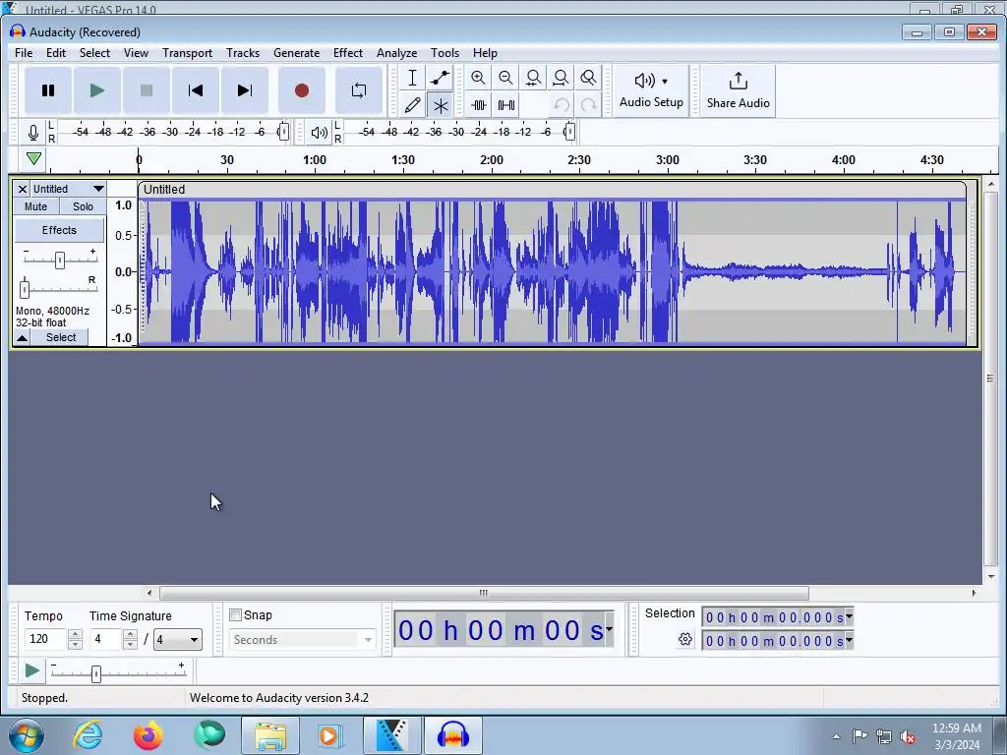Decrease time signature numerator with down stepper

[131, 644]
